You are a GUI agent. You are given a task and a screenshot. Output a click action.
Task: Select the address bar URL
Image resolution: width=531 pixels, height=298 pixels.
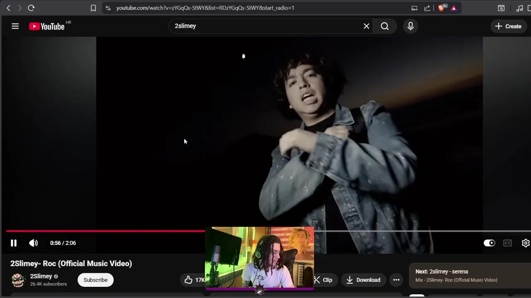pyautogui.click(x=205, y=8)
